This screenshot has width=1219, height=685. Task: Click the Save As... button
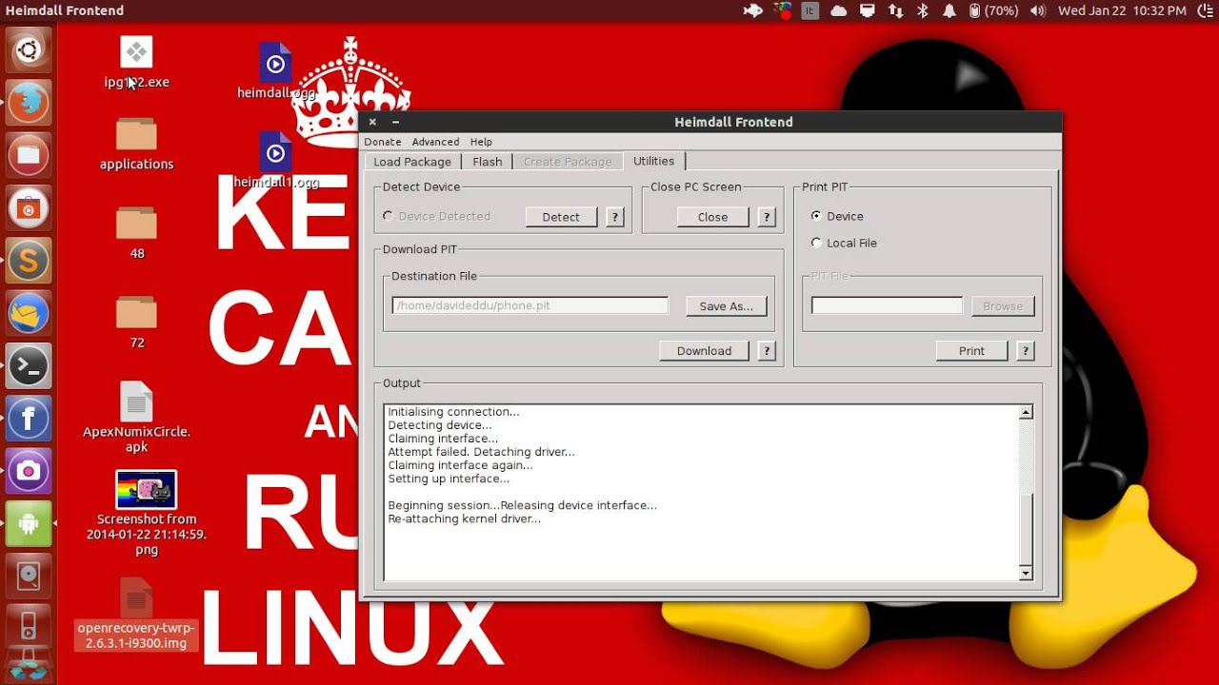[x=727, y=306]
